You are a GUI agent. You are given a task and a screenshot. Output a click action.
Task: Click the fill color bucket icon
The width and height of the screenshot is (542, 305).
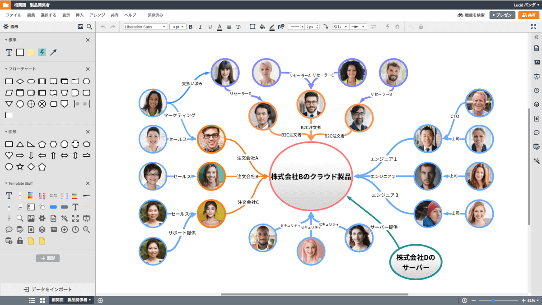[x=262, y=27]
